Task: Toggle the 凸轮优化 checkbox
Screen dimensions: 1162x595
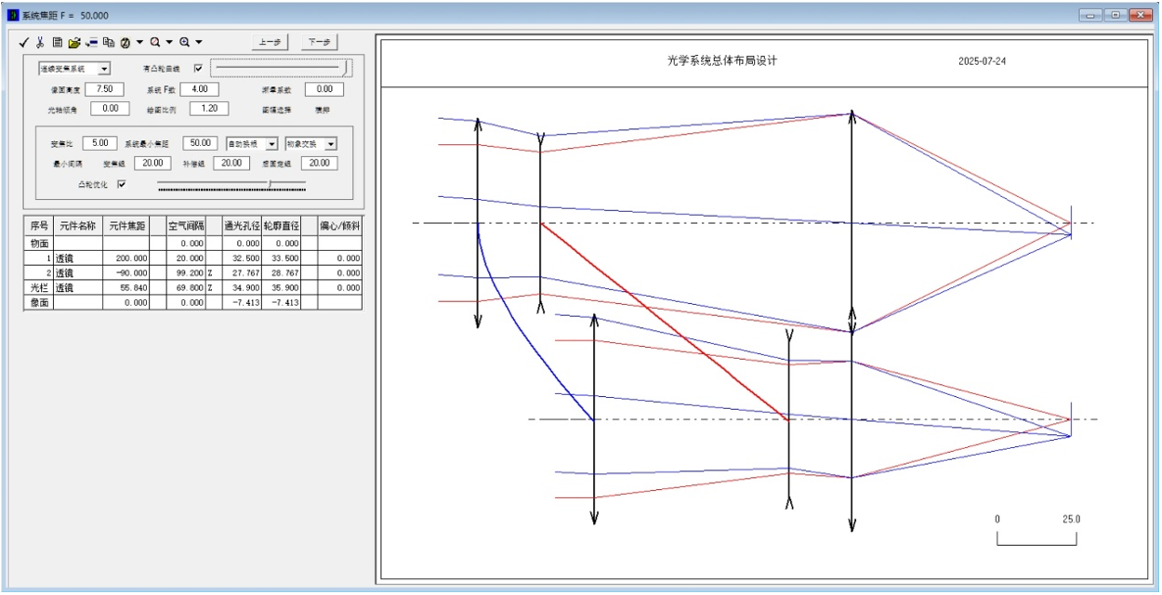Action: (122, 184)
